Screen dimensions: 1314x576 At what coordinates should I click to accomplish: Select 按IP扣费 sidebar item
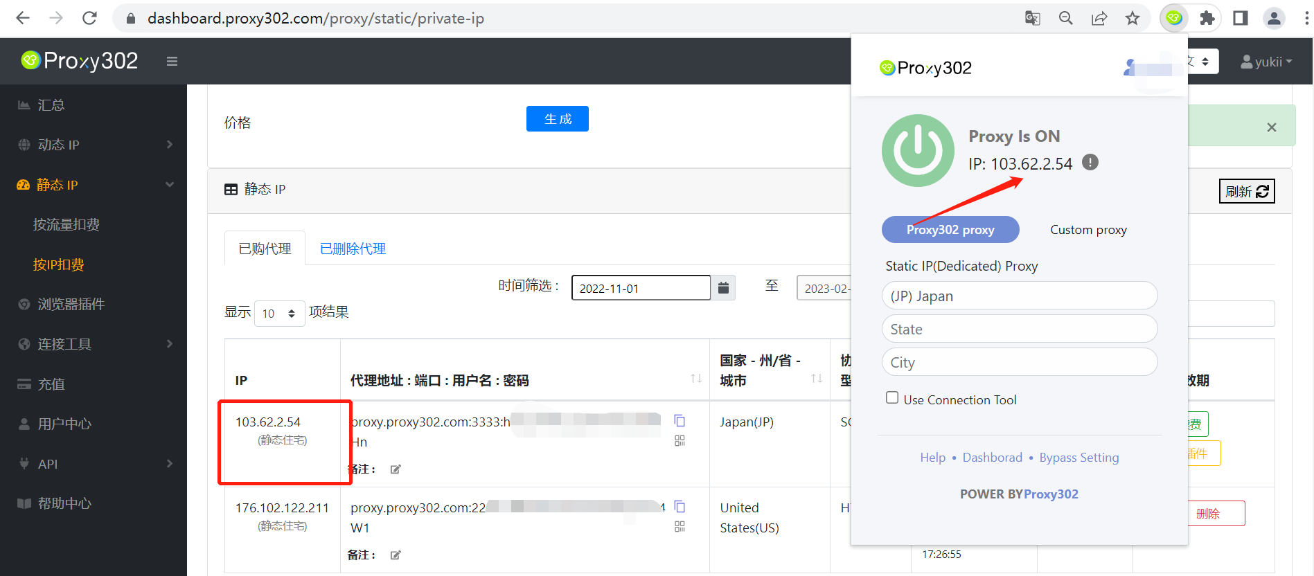coord(59,264)
